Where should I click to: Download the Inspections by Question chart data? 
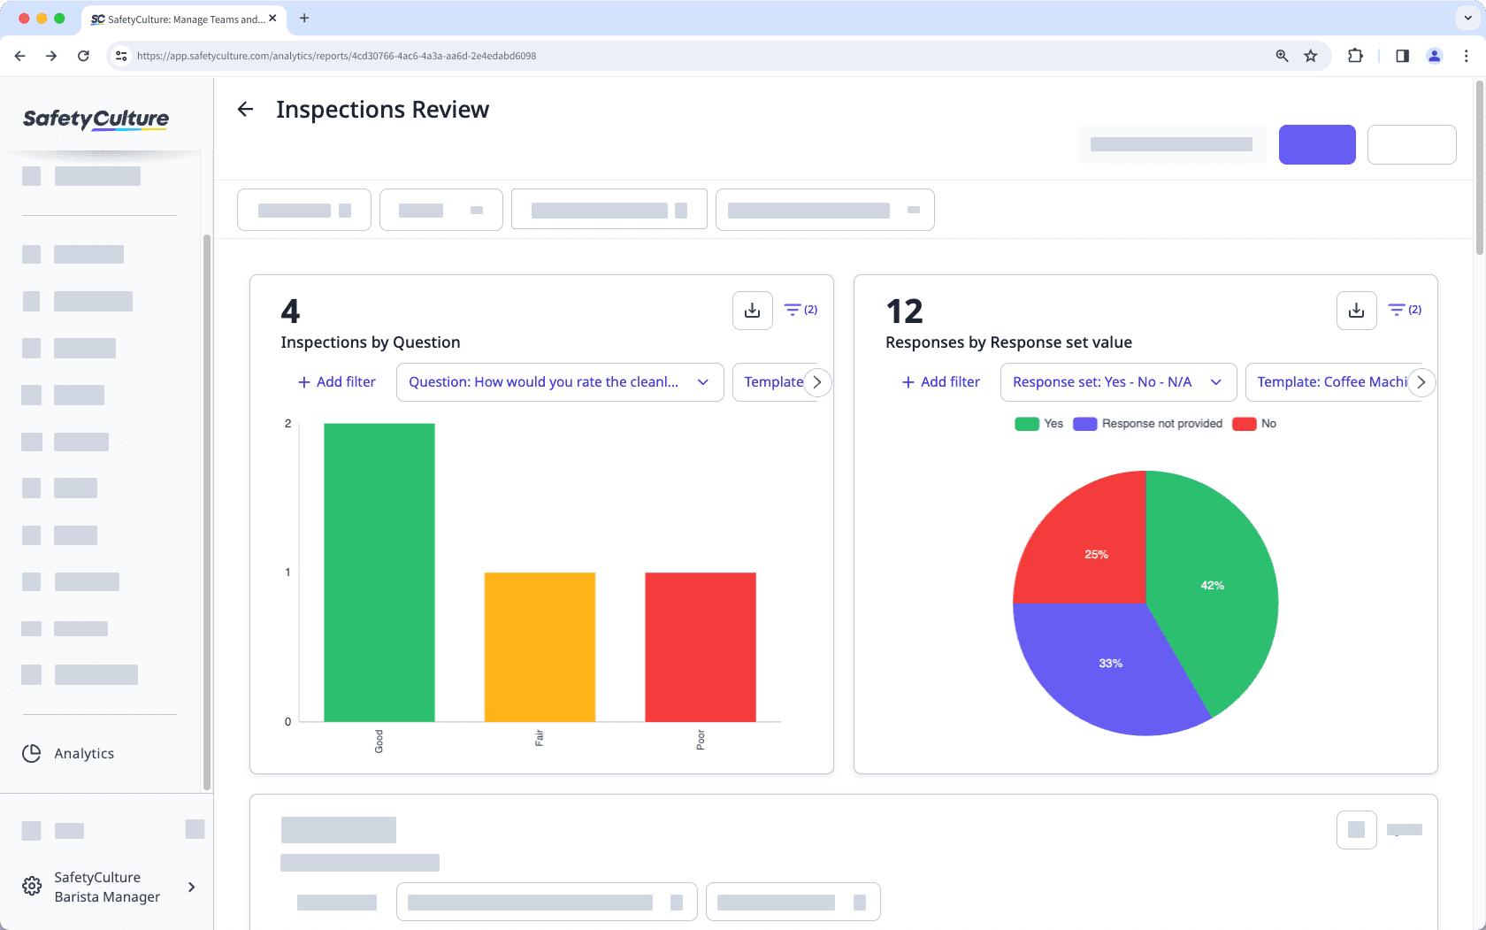[x=752, y=310]
